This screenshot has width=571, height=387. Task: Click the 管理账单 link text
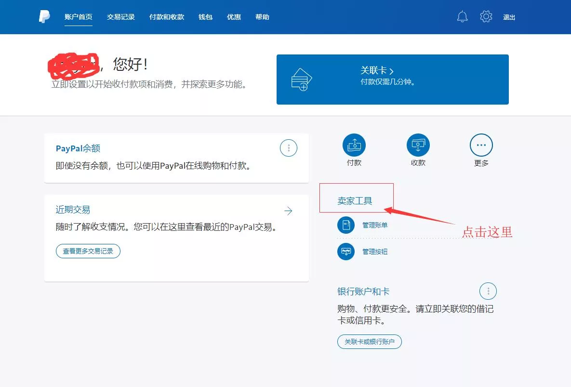(x=375, y=225)
